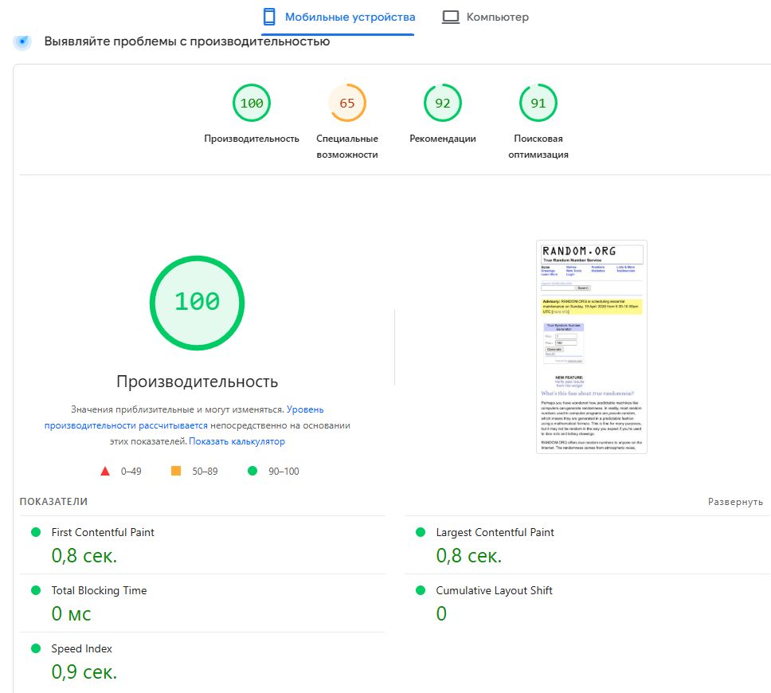Click the Развернуть metrics expander

pos(735,502)
